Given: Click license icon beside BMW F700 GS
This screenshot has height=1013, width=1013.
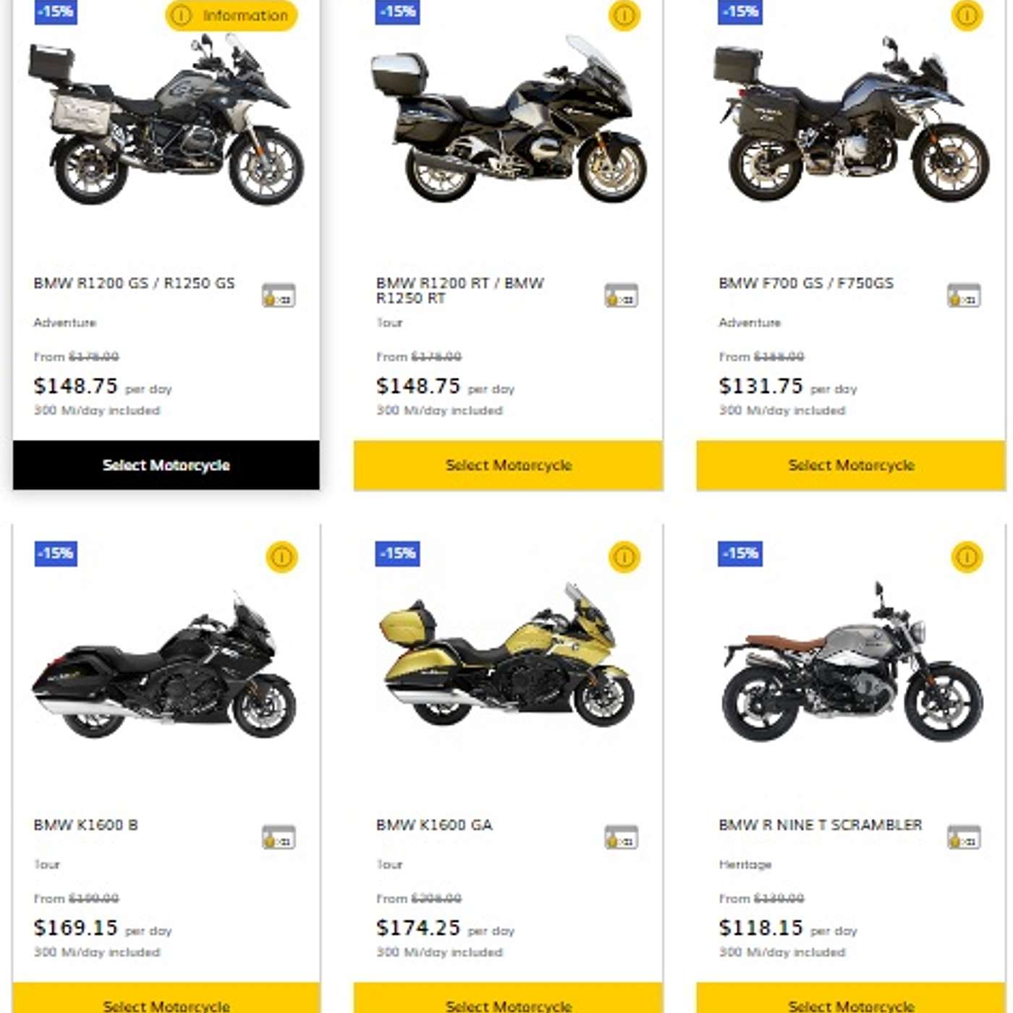Looking at the screenshot, I should [x=964, y=295].
